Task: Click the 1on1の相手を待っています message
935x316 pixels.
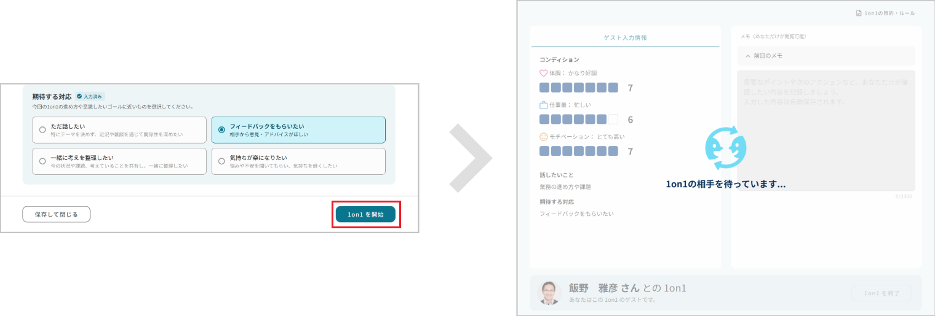Action: point(725,184)
